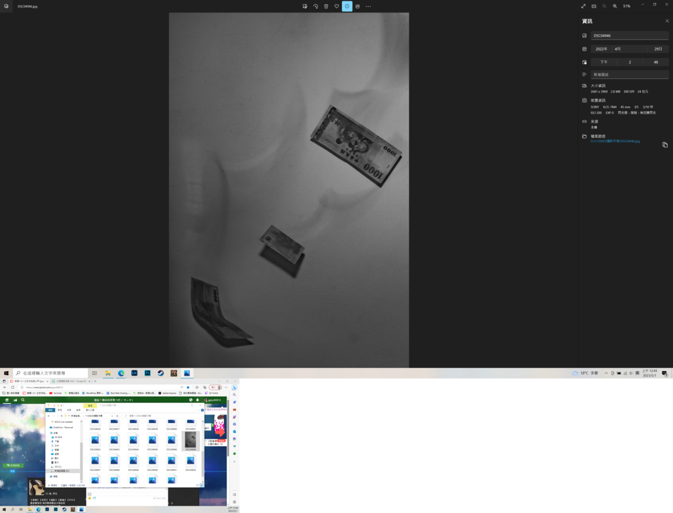Open the volume icon in system tray
The height and width of the screenshot is (513, 673).
click(631, 373)
